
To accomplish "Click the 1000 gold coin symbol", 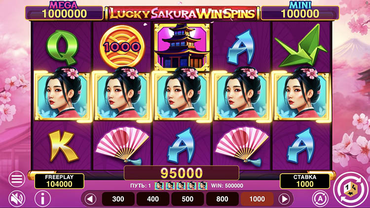I will point(122,47).
